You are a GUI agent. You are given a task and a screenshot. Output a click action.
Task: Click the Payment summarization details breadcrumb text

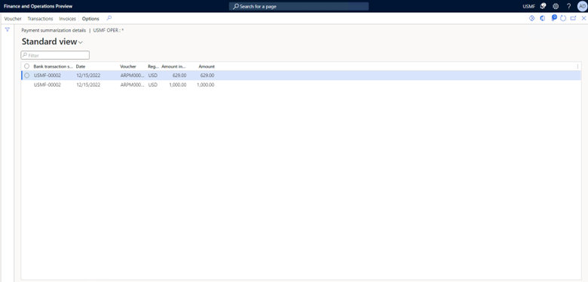(x=54, y=30)
